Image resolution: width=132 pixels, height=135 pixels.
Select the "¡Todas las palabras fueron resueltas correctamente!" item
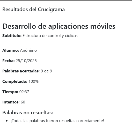tap(57, 121)
